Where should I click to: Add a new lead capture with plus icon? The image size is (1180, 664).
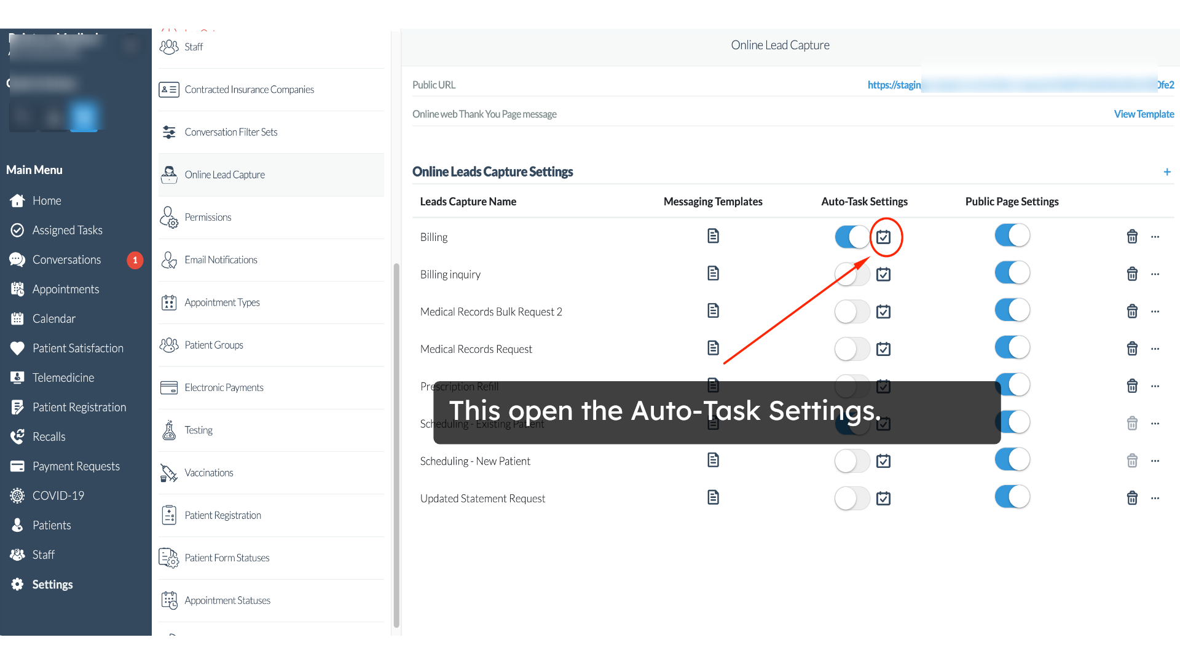[1166, 172]
